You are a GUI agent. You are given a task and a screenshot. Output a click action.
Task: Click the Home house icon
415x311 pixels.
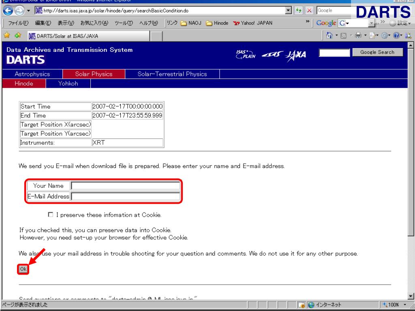pos(329,35)
